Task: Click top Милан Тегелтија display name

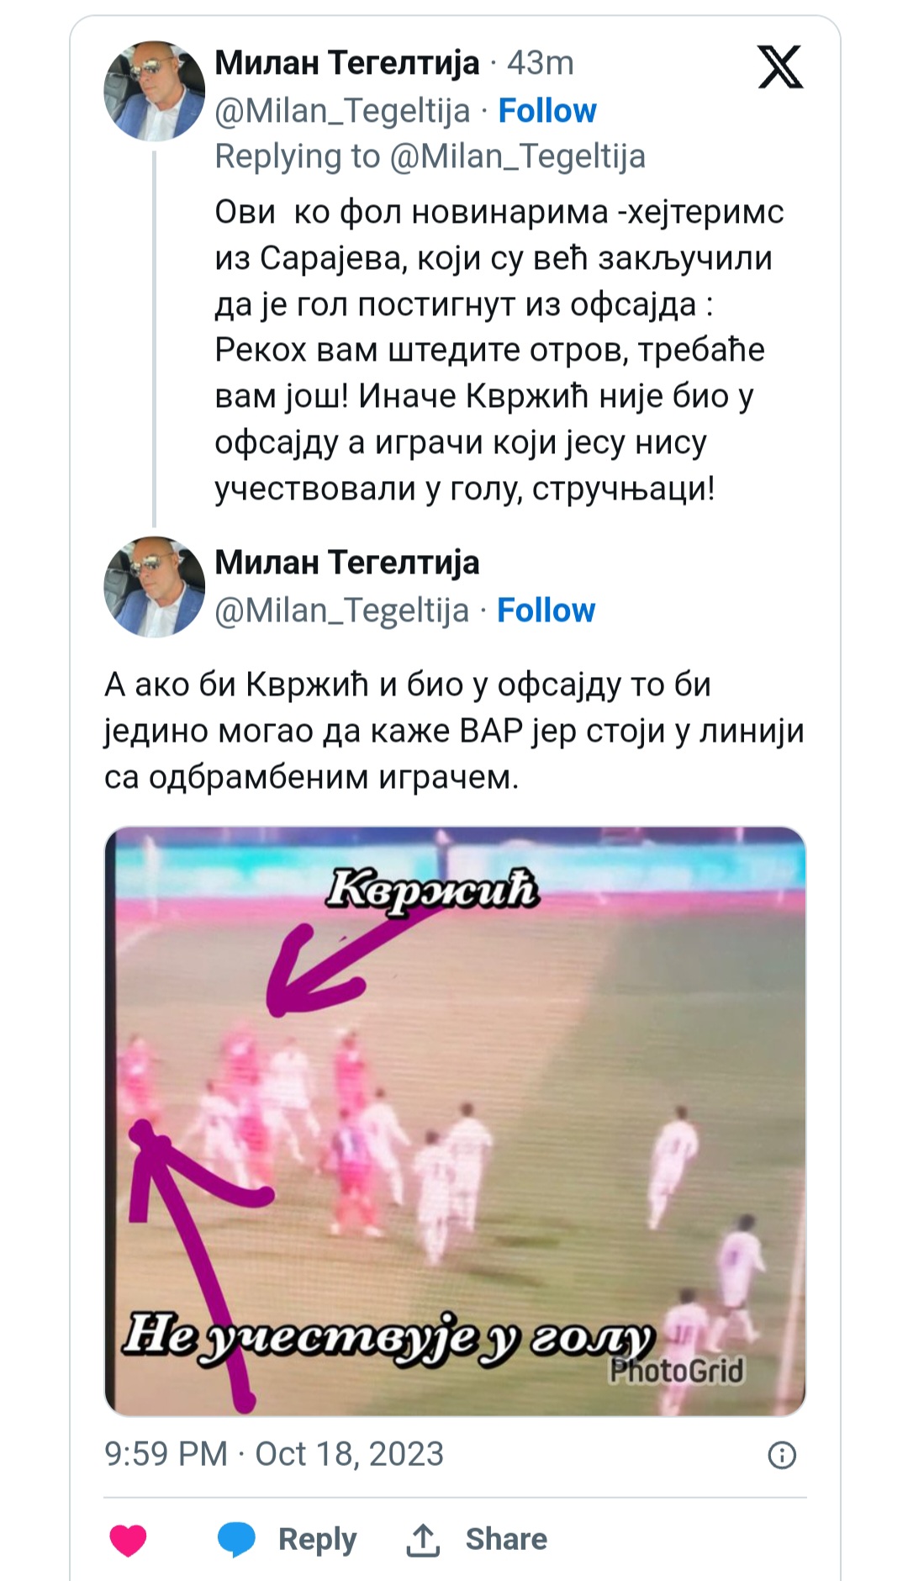Action: [347, 63]
